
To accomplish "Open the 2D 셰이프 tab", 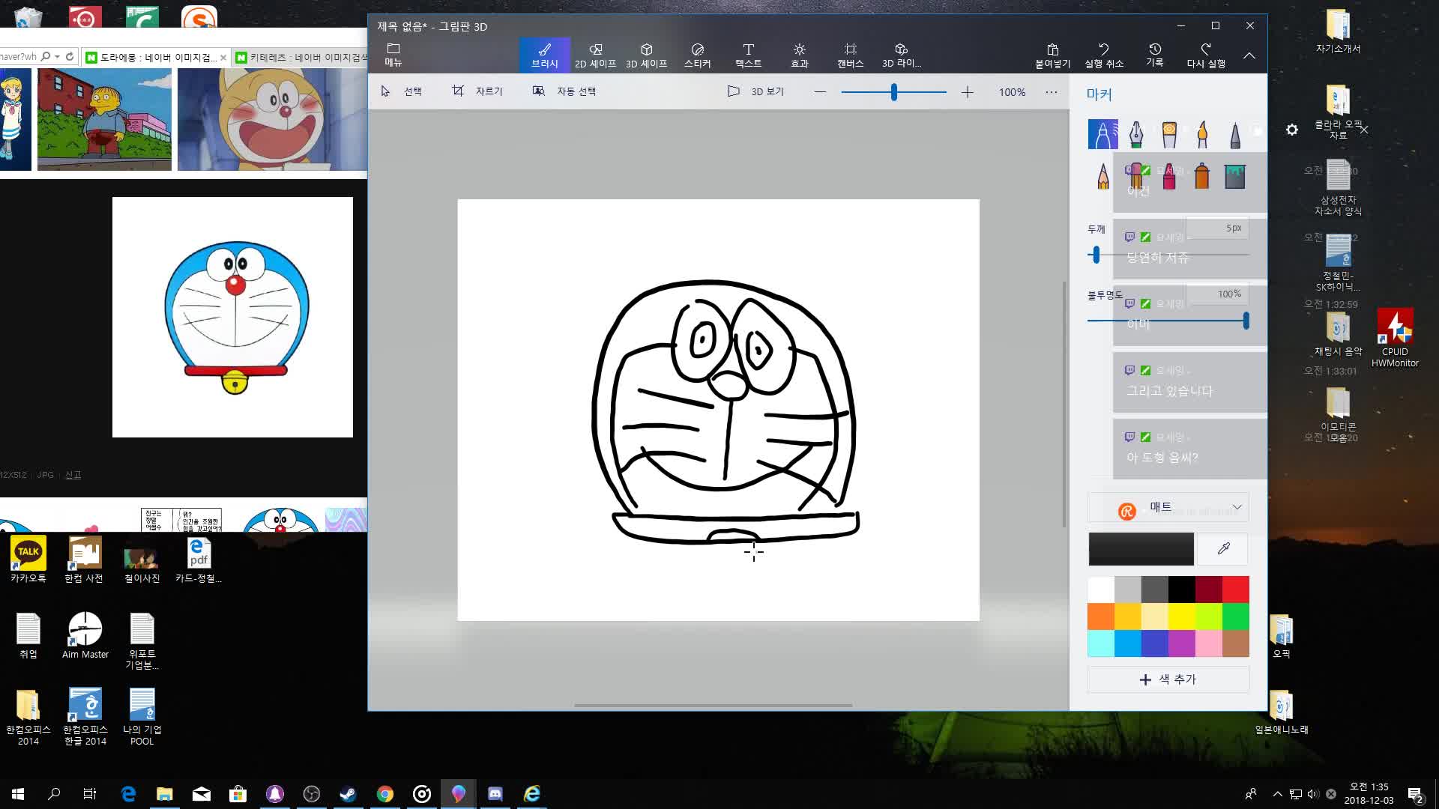I will (x=596, y=55).
